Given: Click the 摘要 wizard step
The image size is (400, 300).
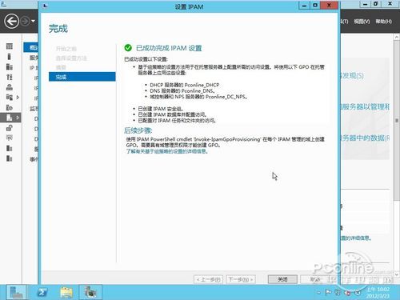Looking at the screenshot, I should click(61, 67).
